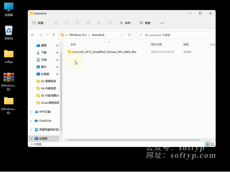Click the date 2025/11/19 22:19 cell
This screenshot has width=230, height=172.
tap(162, 52)
